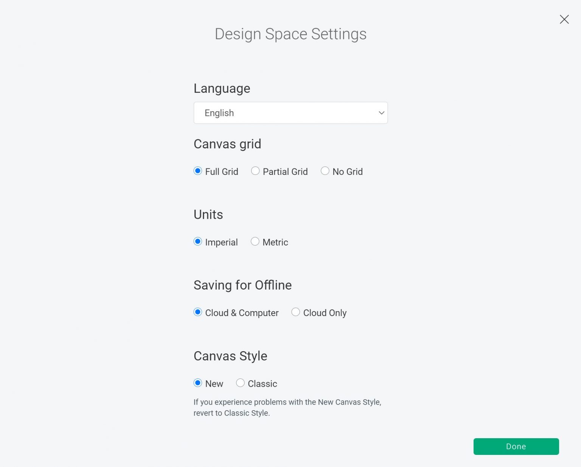Confirm settings with Done

point(516,446)
